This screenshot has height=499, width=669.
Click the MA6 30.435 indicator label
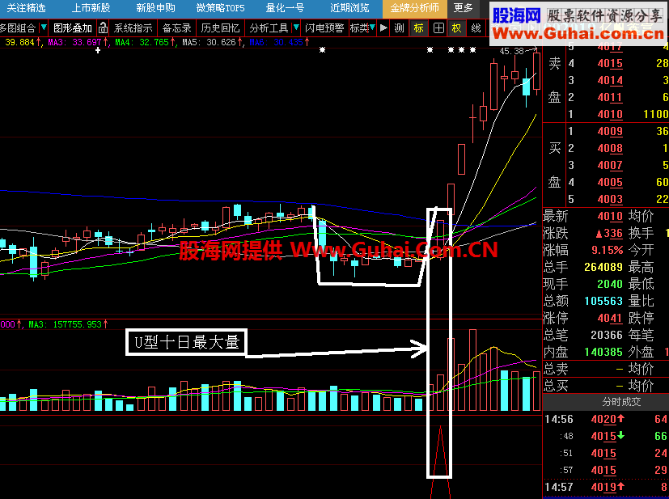coord(279,42)
